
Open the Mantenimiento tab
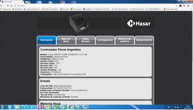[x=144, y=40]
